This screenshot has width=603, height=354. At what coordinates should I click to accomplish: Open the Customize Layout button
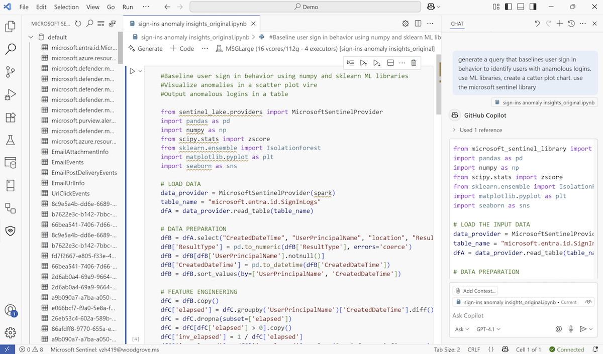(x=496, y=7)
